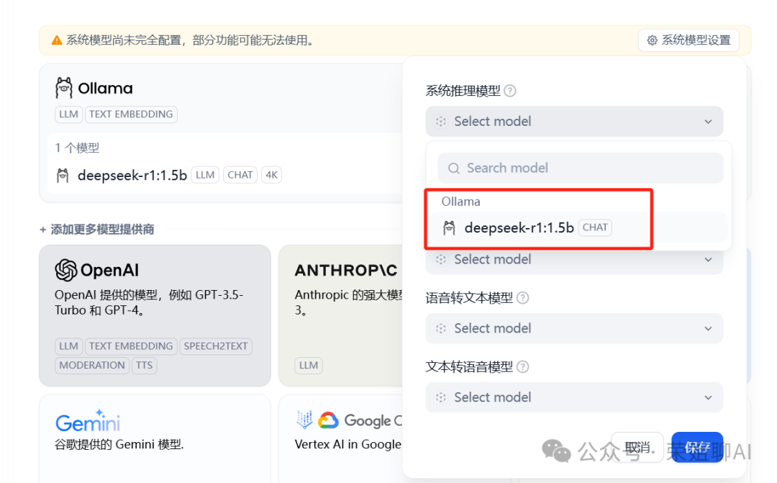The height and width of the screenshot is (483, 777).
Task: Click the TEXT EMBEDDING tag under Ollama
Action: pyautogui.click(x=131, y=114)
